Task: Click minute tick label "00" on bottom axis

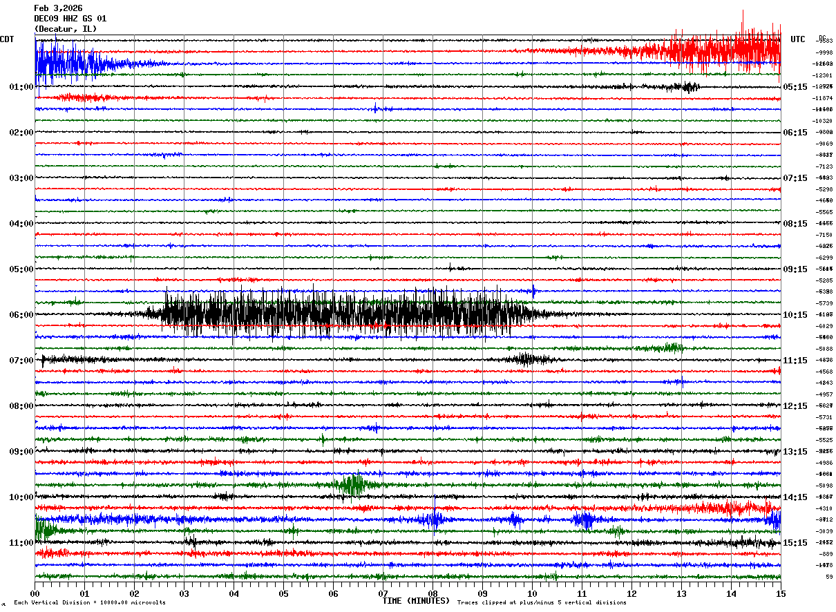Action: [35, 593]
